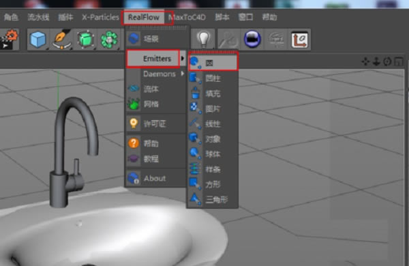Choose 流体 in the RealFlow menu

[x=156, y=89]
